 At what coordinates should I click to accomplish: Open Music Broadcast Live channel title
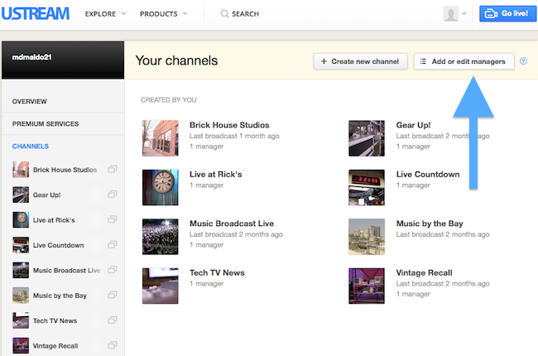[232, 224]
